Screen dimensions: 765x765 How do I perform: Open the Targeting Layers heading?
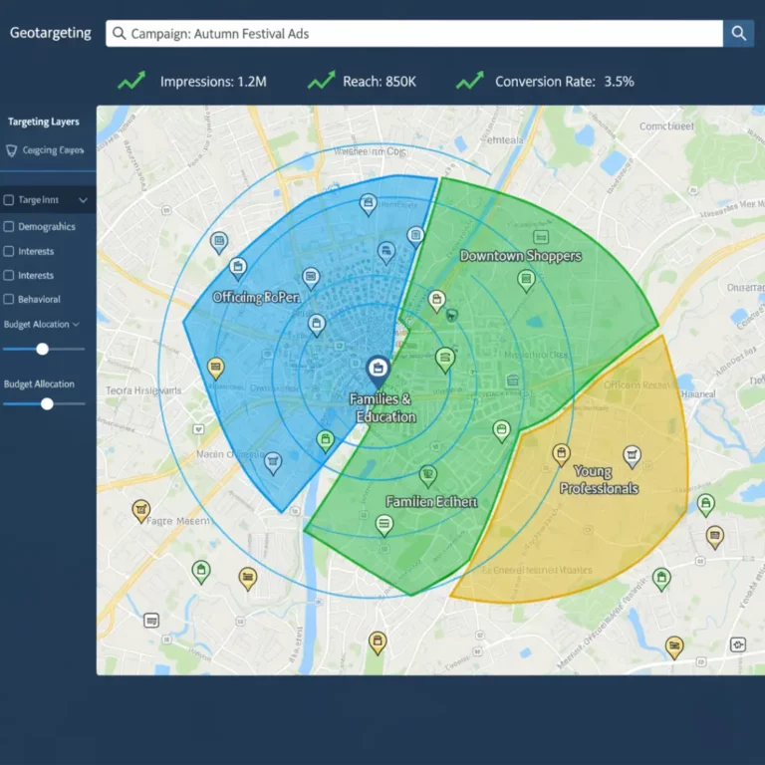pos(44,122)
